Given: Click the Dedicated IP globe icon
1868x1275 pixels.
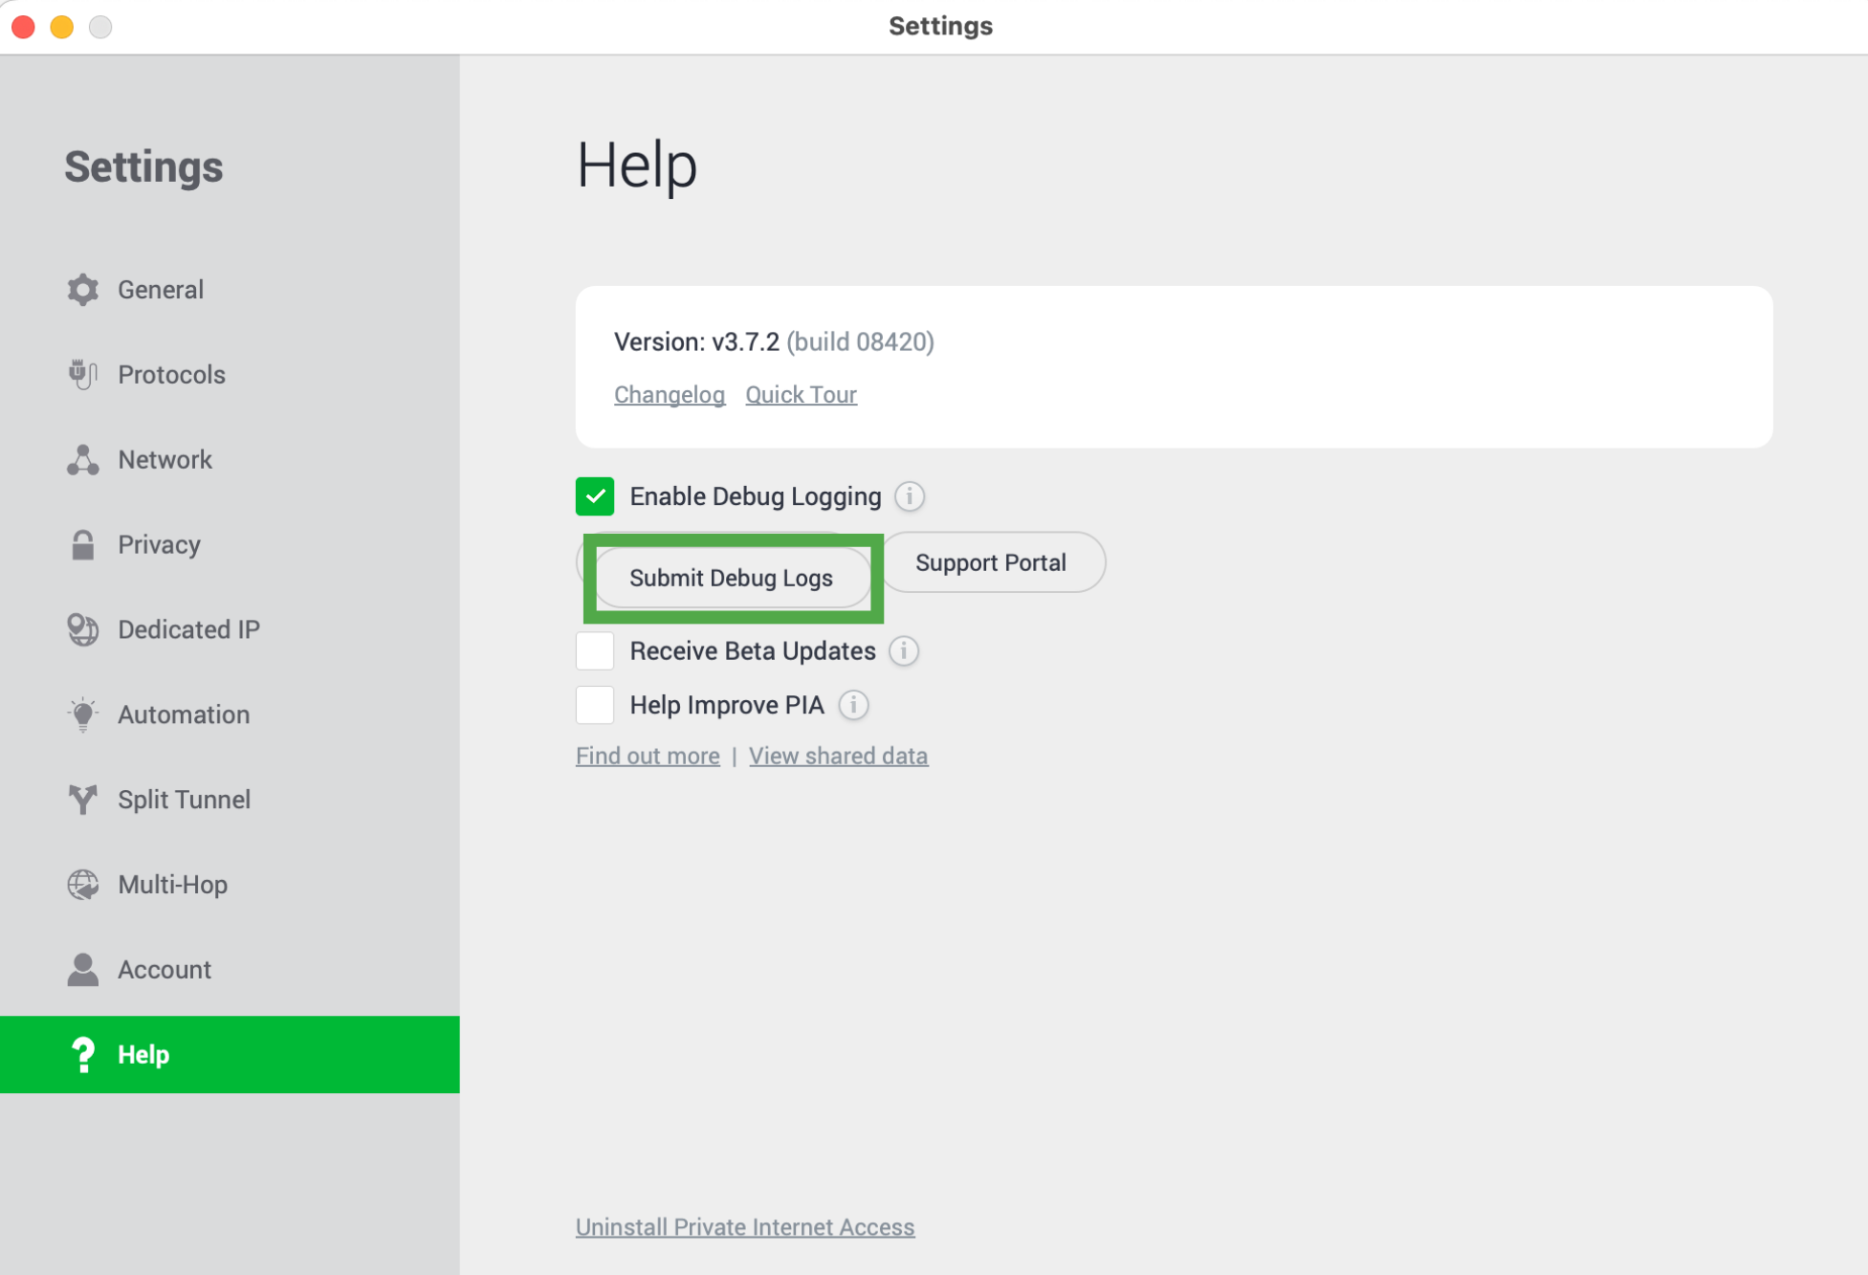Looking at the screenshot, I should click(x=83, y=629).
